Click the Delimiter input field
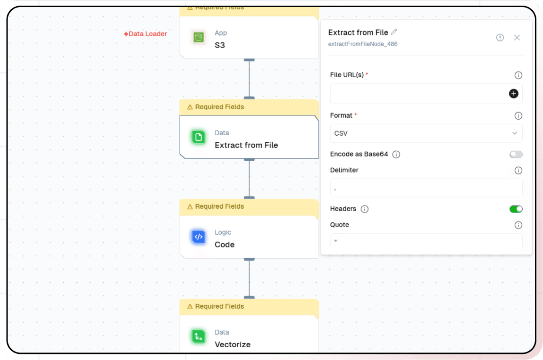The image size is (543, 360). (426, 188)
